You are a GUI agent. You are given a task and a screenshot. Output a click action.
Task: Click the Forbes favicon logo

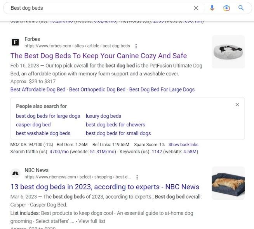pyautogui.click(x=16, y=42)
